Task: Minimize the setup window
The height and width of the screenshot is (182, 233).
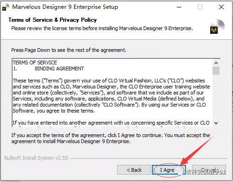Action: (x=179, y=7)
